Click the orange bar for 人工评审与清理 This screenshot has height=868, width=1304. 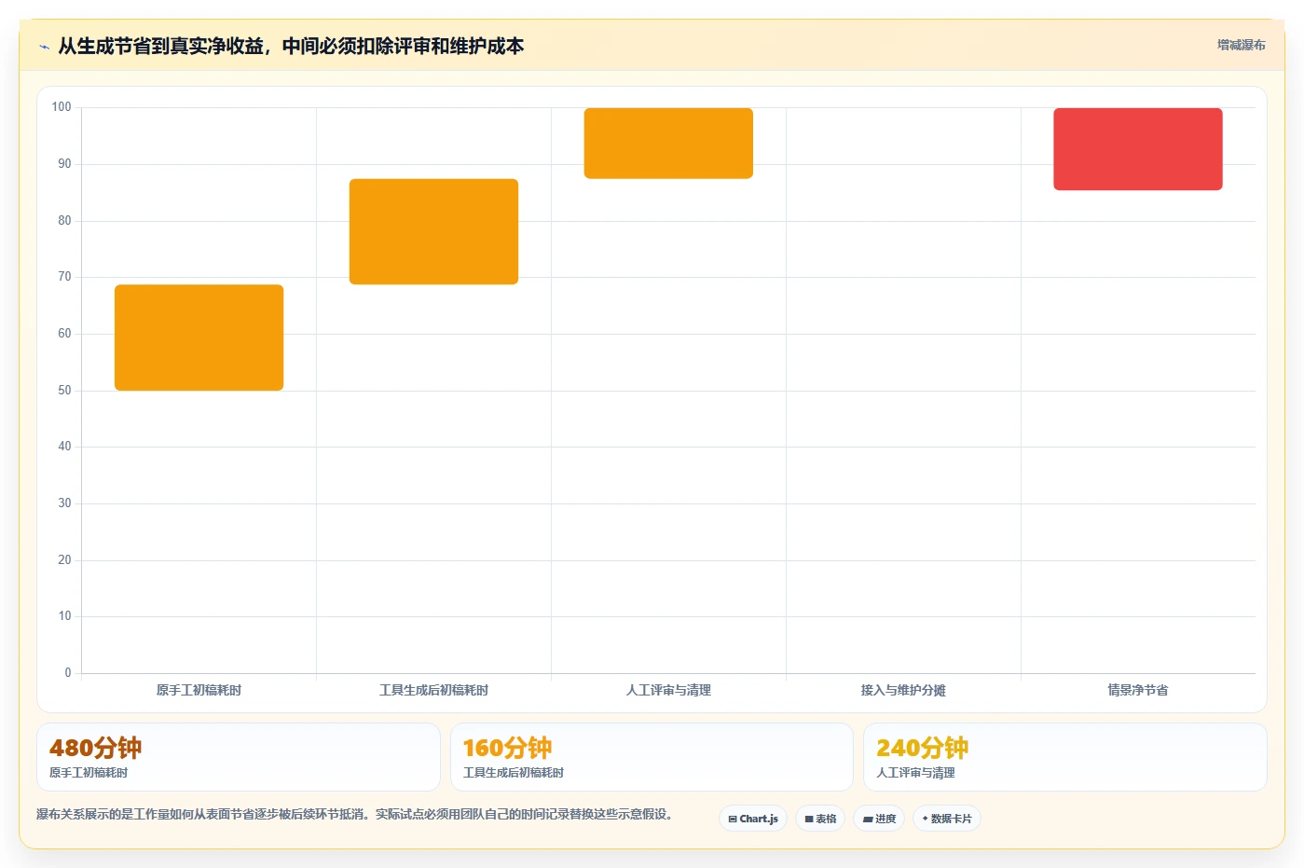pyautogui.click(x=668, y=144)
